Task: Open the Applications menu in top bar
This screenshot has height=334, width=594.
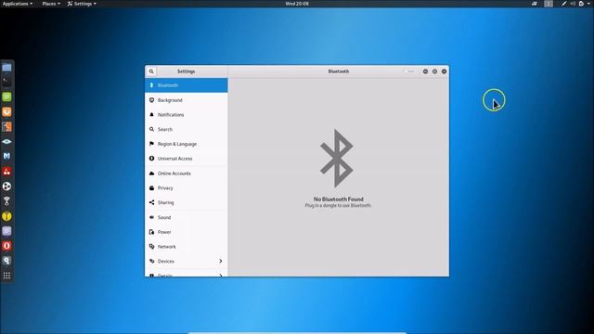Action: pos(18,4)
